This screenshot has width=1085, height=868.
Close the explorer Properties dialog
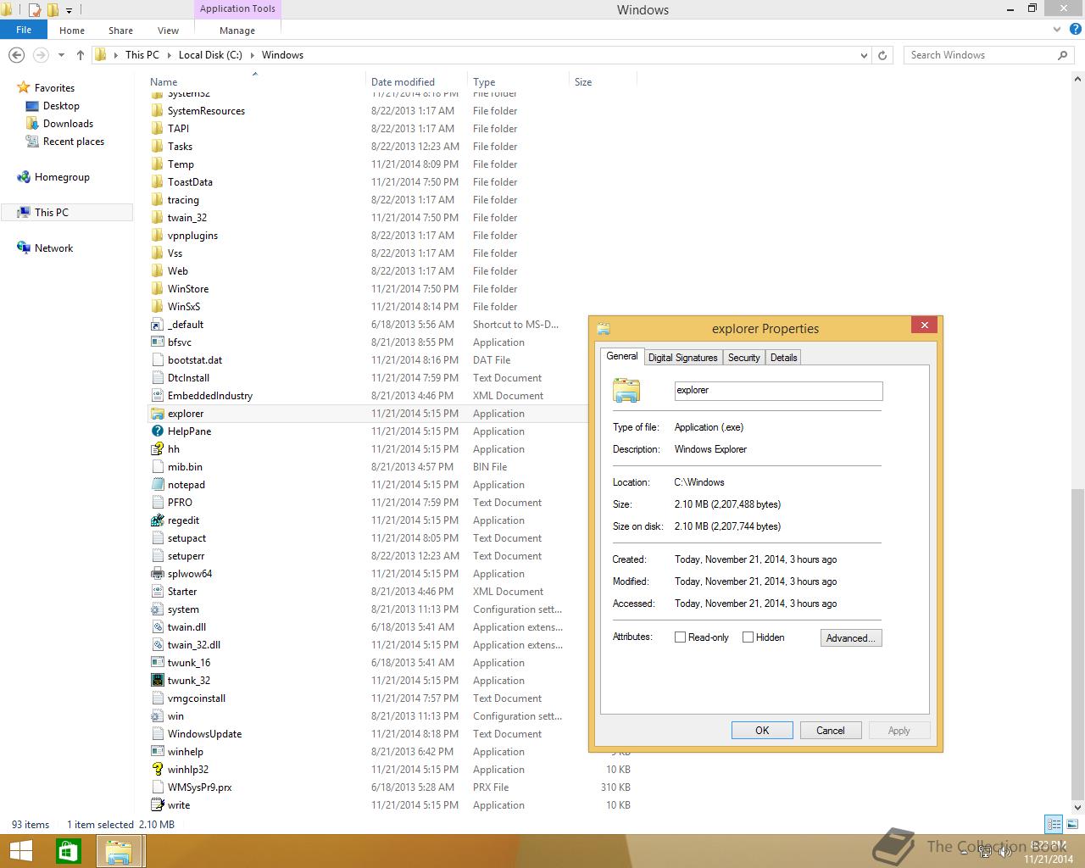(x=925, y=325)
